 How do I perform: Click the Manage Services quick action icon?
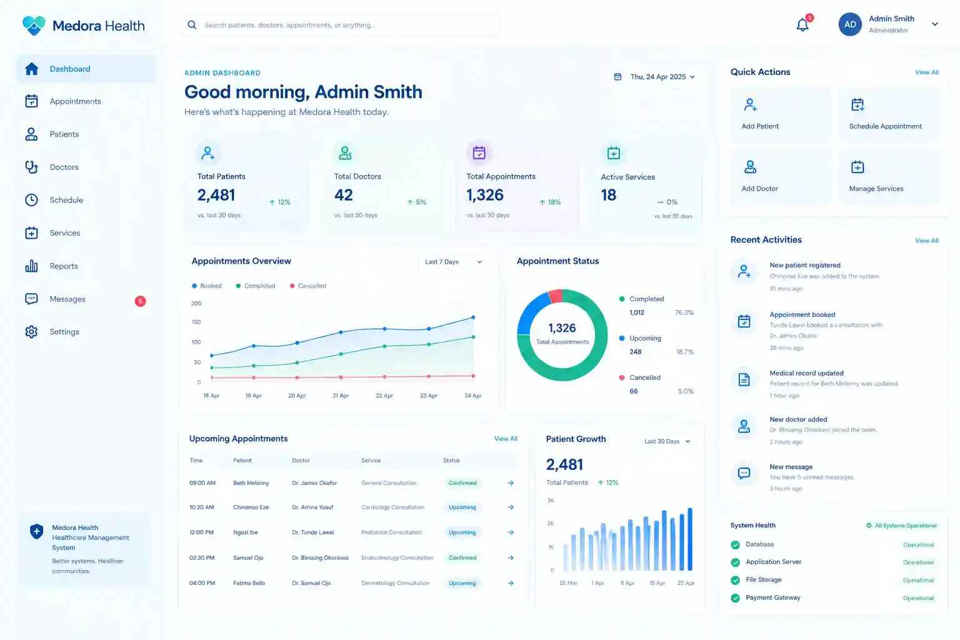[857, 167]
